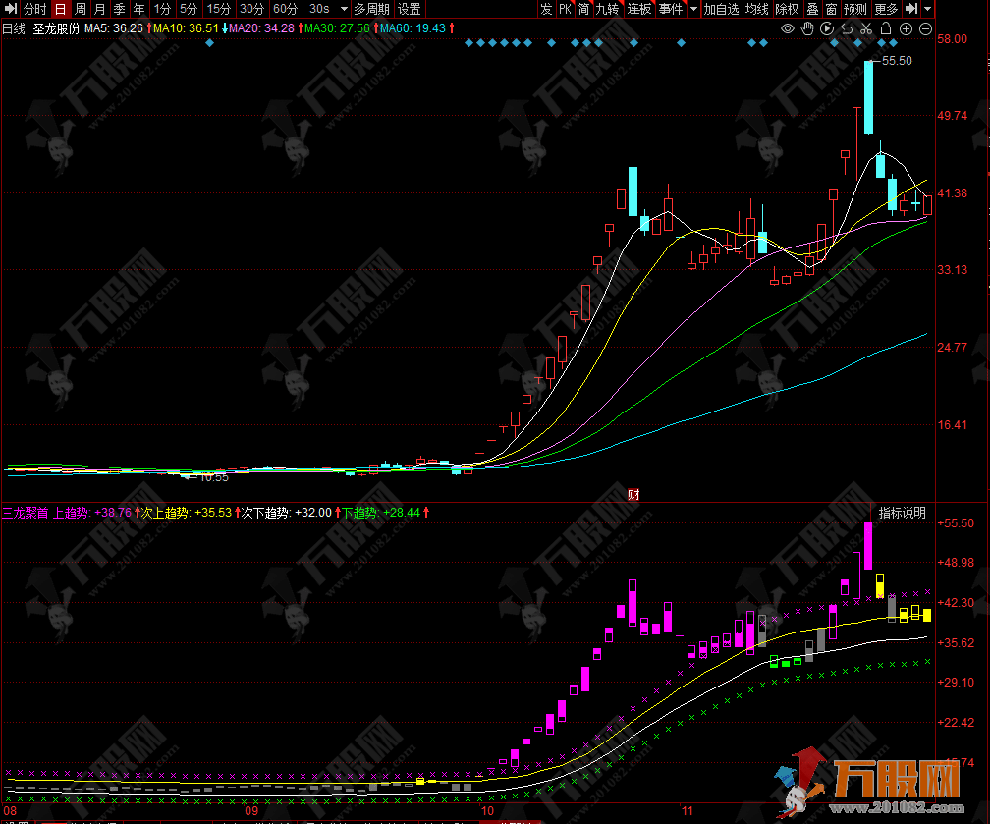The image size is (990, 824).
Task: Click the 窗 window button
Action: tap(832, 9)
